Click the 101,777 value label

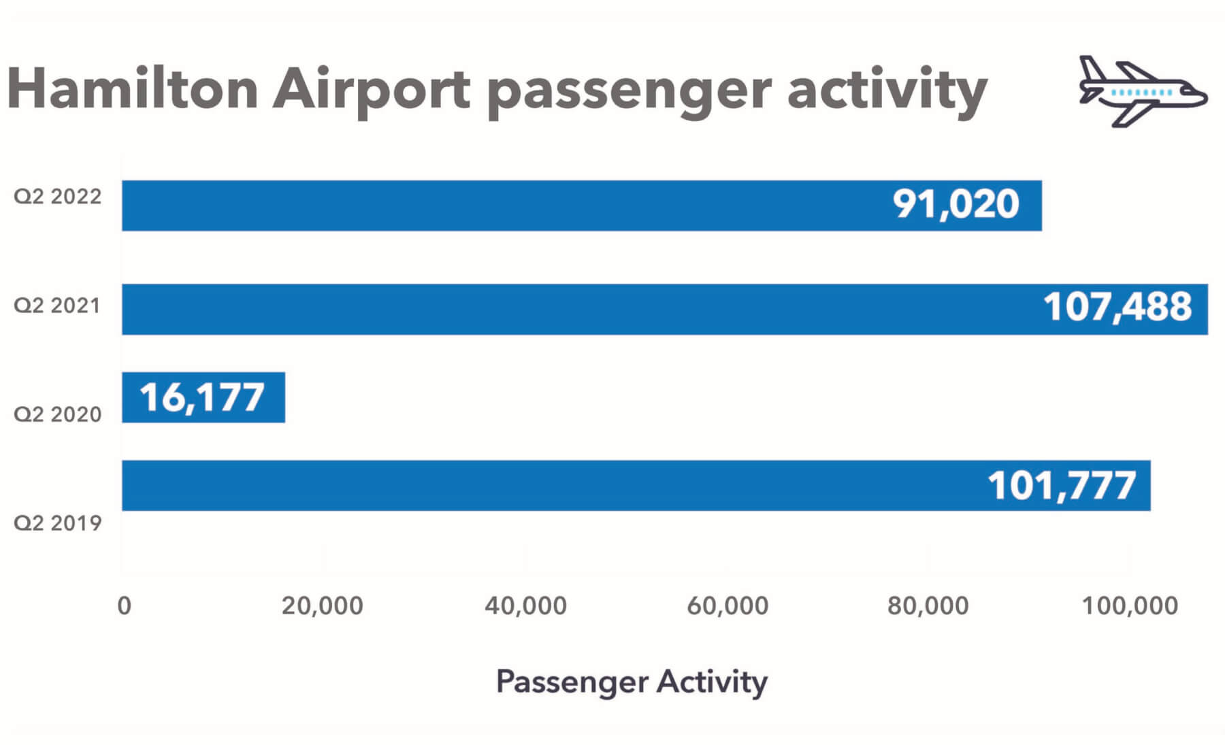pos(1062,486)
